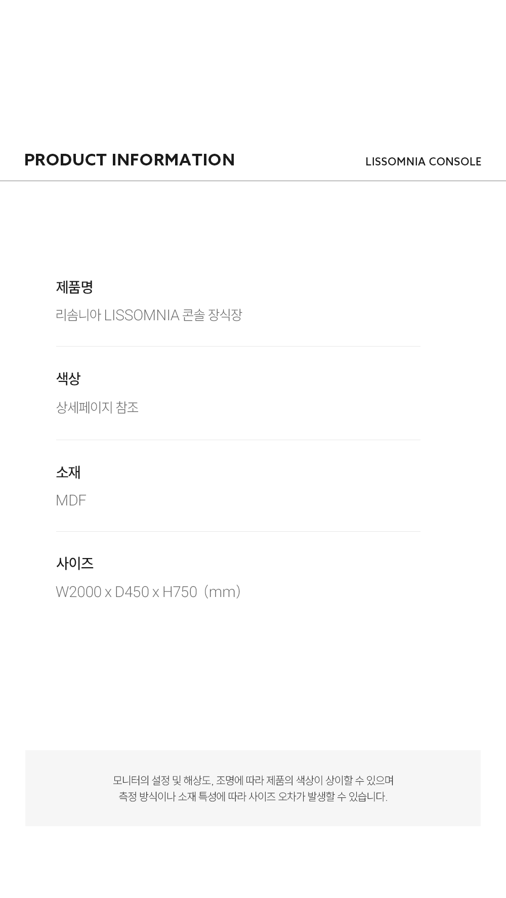Screen dimensions: 506x898
Task: Click the divider below the material section
Action: tap(238, 531)
